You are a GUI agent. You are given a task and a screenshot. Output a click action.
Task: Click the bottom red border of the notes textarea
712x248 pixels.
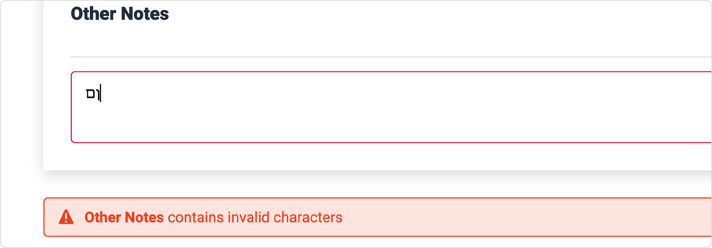(x=391, y=142)
